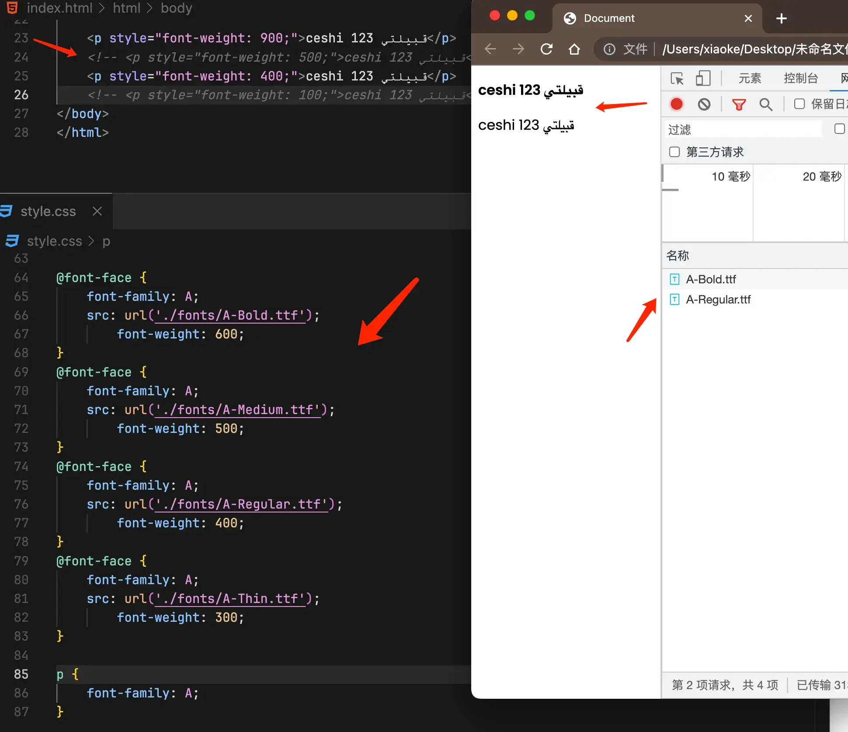The image size is (848, 732).
Task: Switch to the 控制台 DevTools tab
Action: 800,79
